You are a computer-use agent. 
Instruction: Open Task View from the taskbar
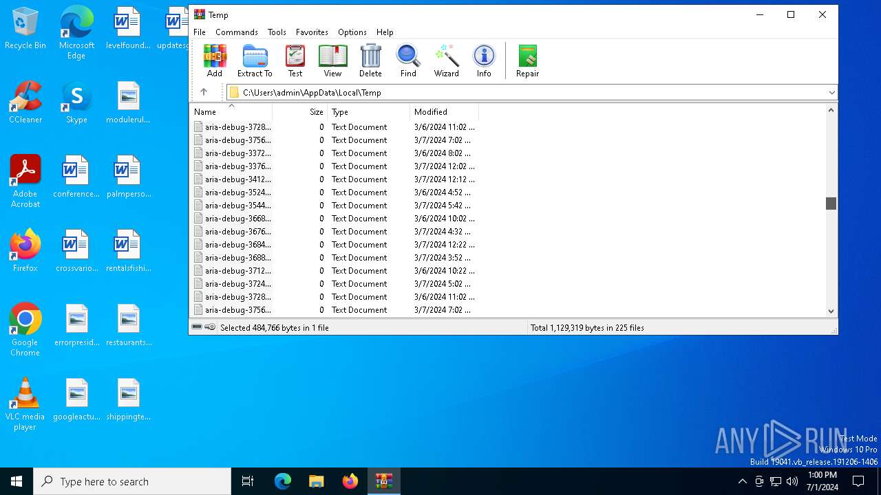pyautogui.click(x=248, y=481)
